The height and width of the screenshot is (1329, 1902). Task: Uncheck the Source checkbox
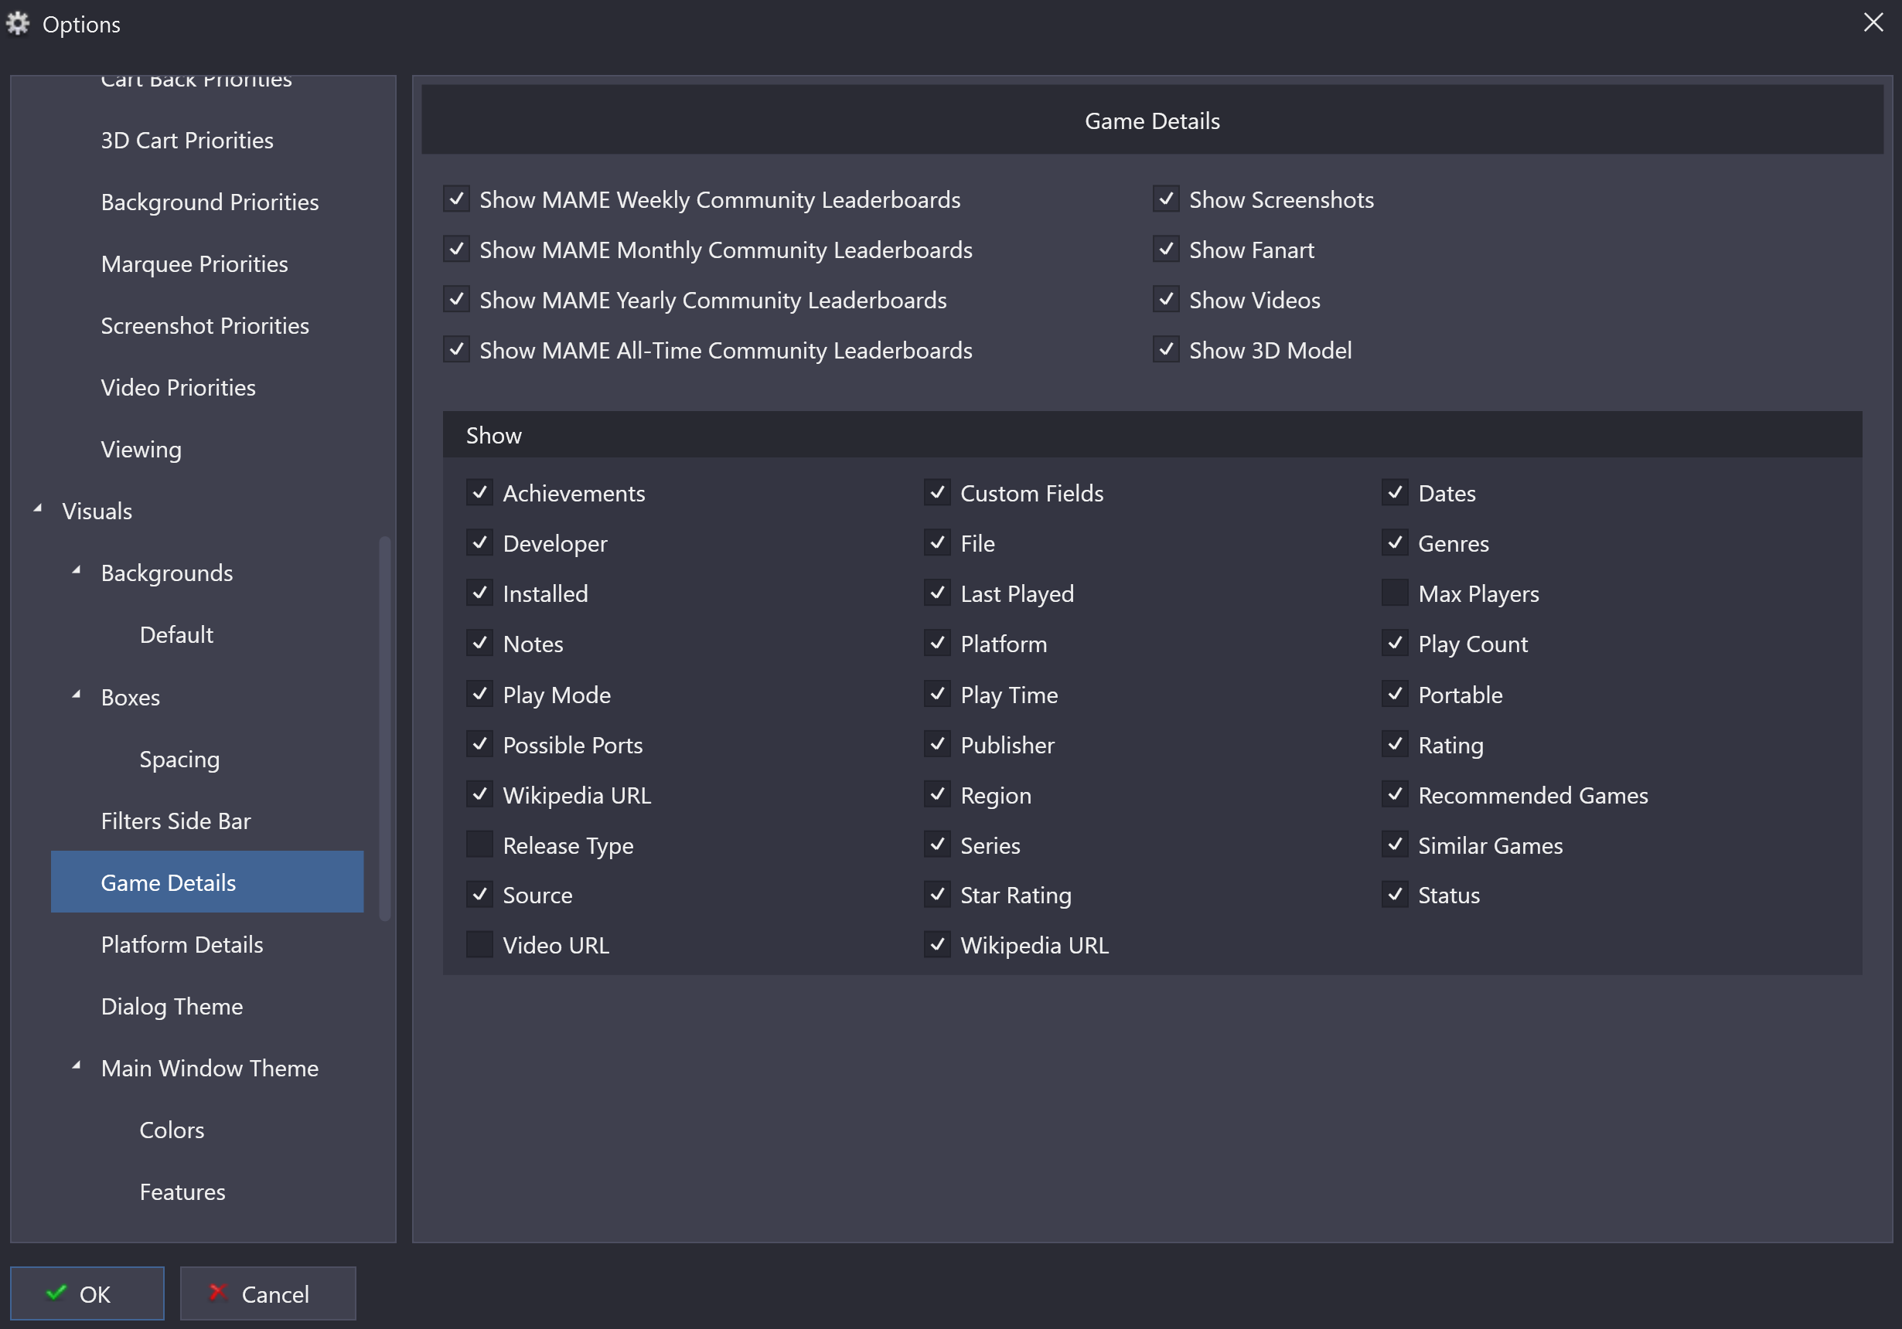[x=479, y=894]
